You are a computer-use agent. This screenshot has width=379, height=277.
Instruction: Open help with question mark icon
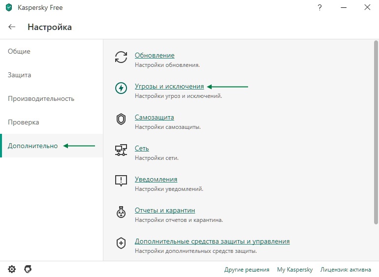point(319,7)
